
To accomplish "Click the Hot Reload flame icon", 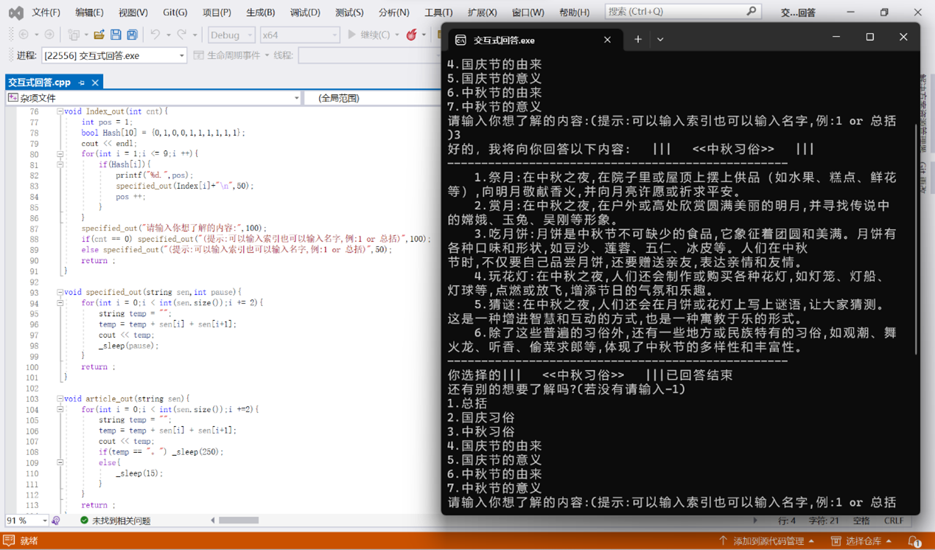I will click(412, 35).
